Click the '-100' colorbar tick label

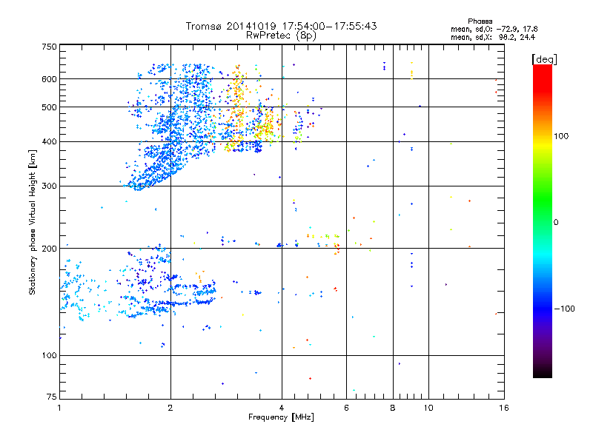(x=564, y=309)
